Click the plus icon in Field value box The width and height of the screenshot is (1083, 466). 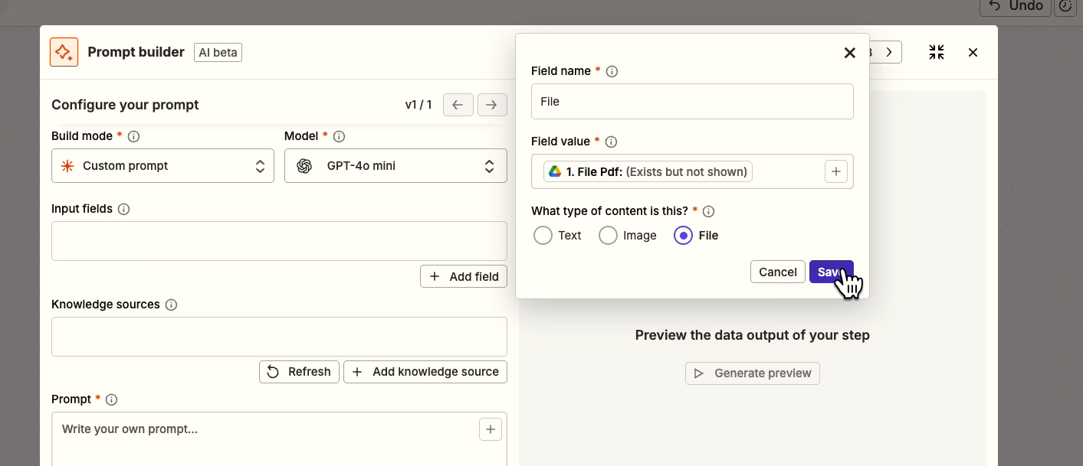(x=835, y=171)
